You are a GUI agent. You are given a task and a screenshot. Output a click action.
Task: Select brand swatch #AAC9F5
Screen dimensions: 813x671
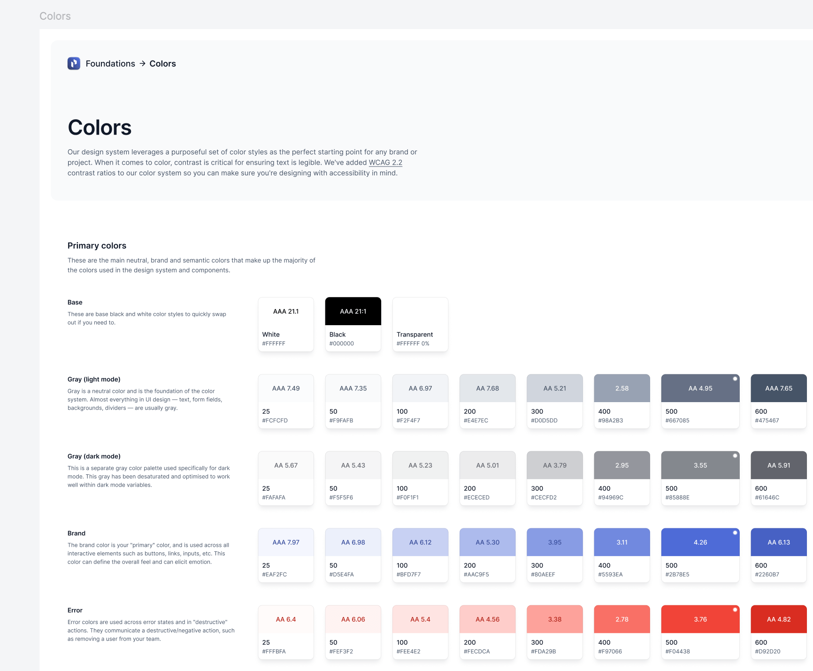[x=487, y=555]
